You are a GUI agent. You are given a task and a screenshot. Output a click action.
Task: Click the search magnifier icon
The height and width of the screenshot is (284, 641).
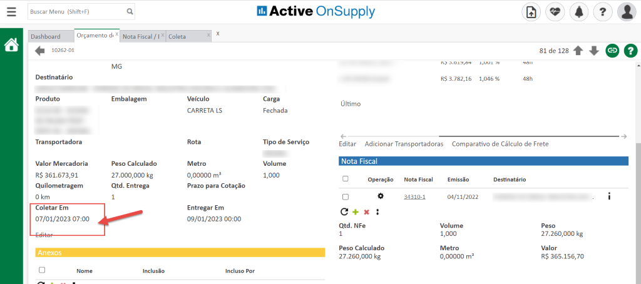130,12
